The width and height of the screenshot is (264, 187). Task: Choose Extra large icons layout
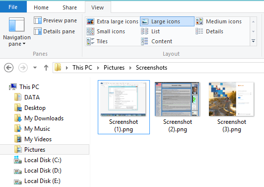click(x=112, y=21)
